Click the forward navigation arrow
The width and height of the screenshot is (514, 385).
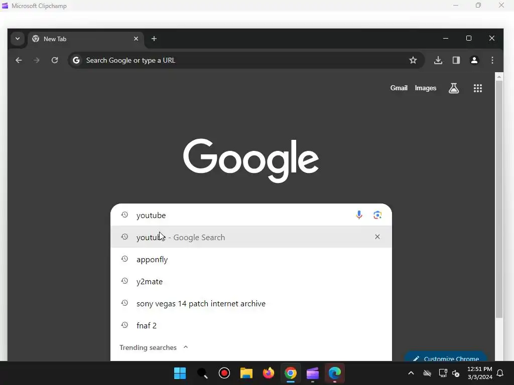[x=36, y=60]
